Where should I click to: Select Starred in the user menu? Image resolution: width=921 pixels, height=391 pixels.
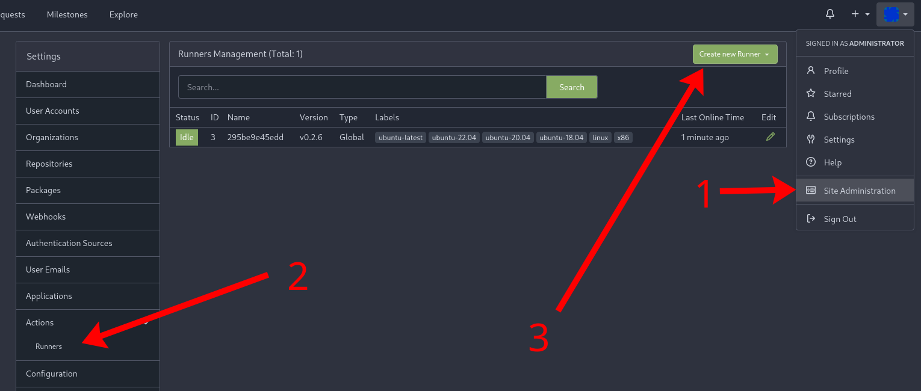point(837,94)
